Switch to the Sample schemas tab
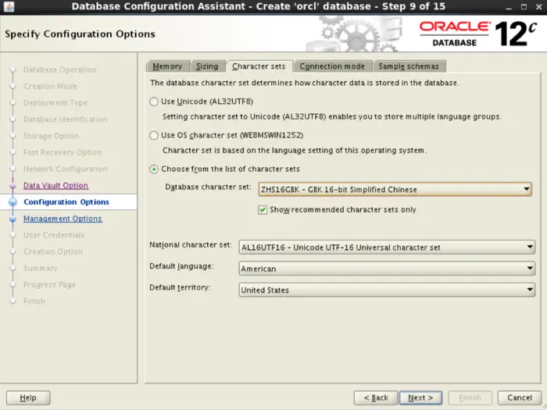Viewport: 547px width, 410px height. click(x=409, y=66)
